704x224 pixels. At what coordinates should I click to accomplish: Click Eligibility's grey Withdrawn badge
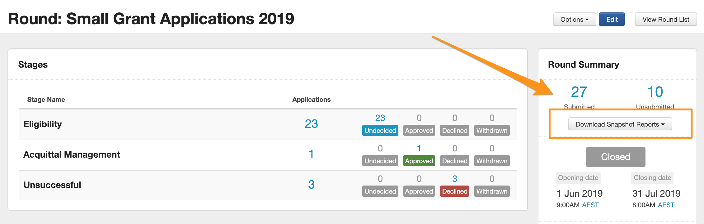point(492,131)
